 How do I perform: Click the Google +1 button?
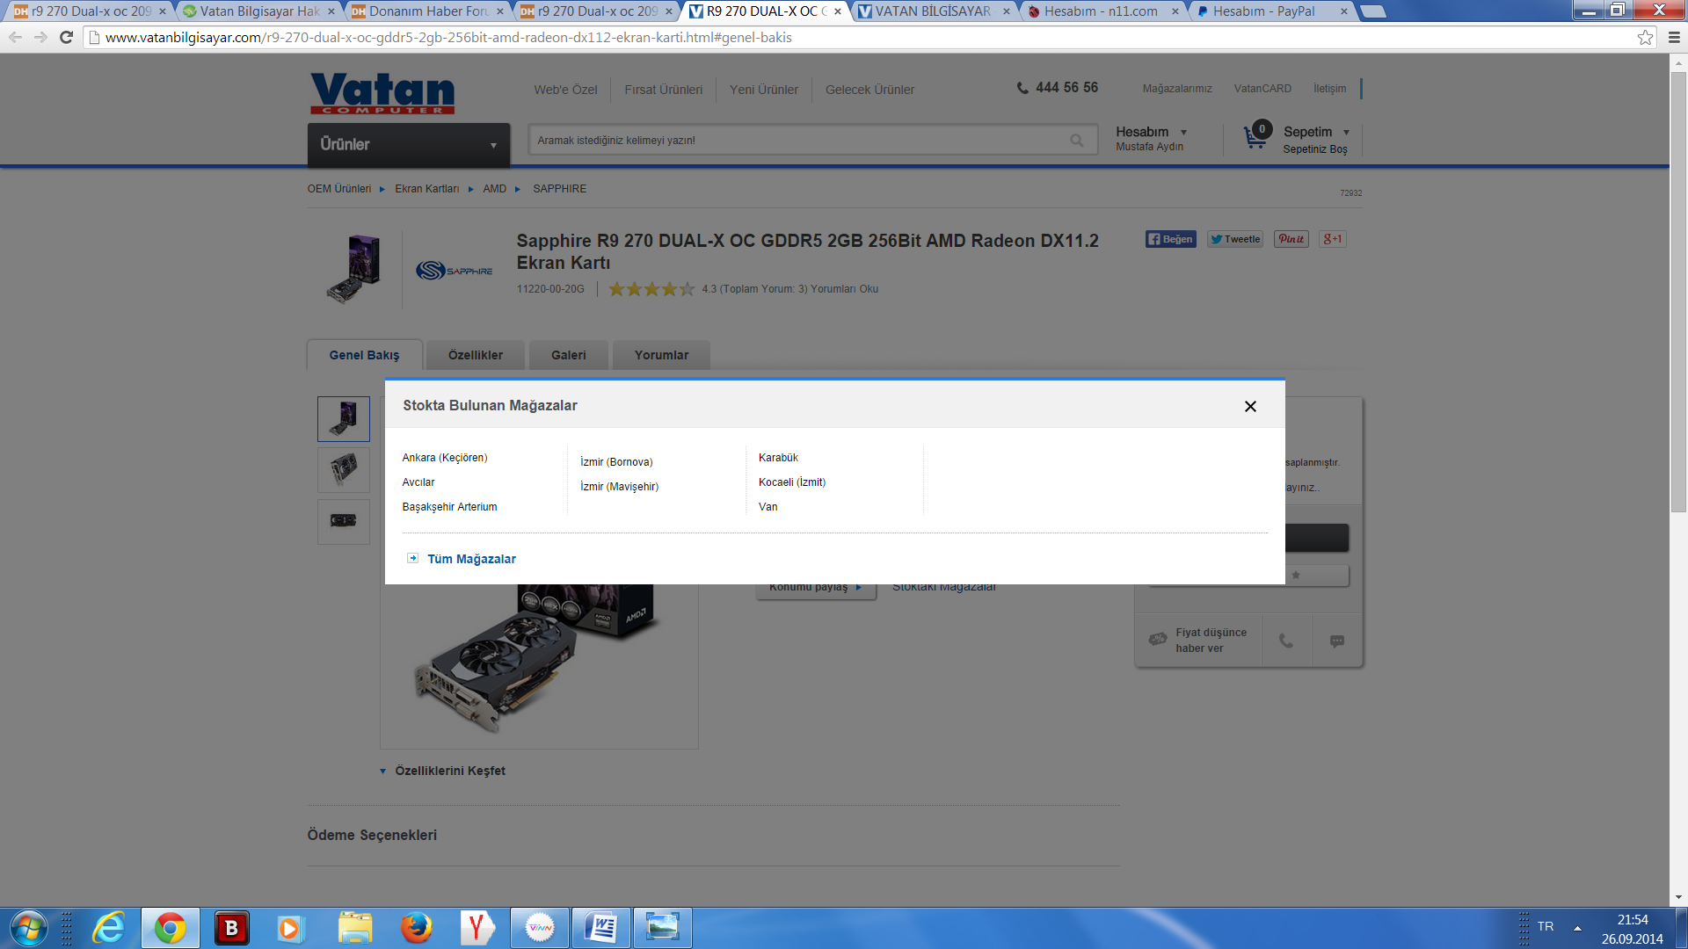point(1332,239)
